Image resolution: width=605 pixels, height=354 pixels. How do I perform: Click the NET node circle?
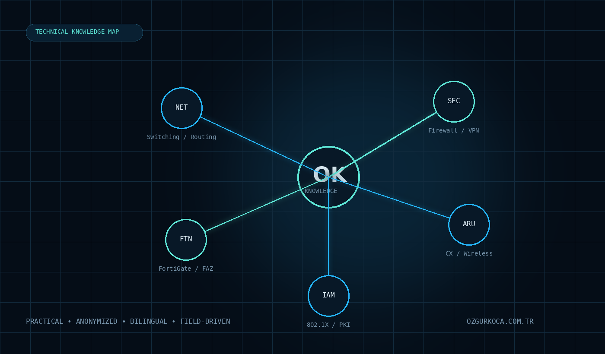(181, 108)
